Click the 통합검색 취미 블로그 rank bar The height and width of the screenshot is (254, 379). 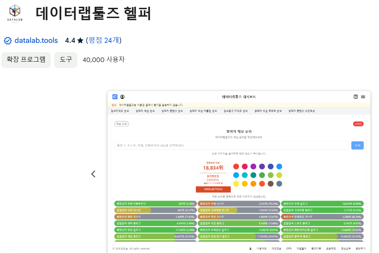(155, 224)
